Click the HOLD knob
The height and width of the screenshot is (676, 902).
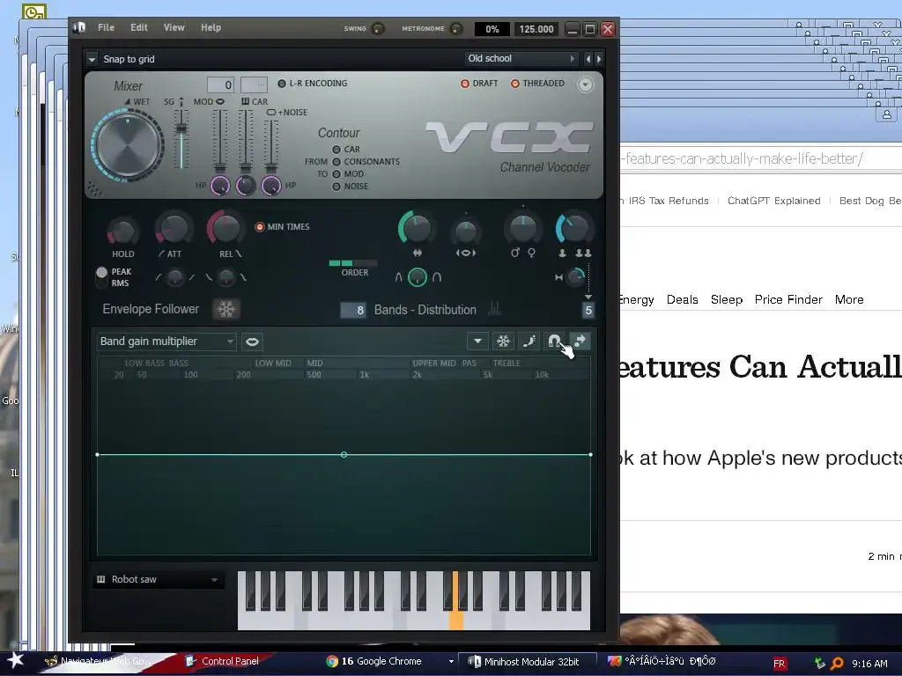click(x=122, y=231)
